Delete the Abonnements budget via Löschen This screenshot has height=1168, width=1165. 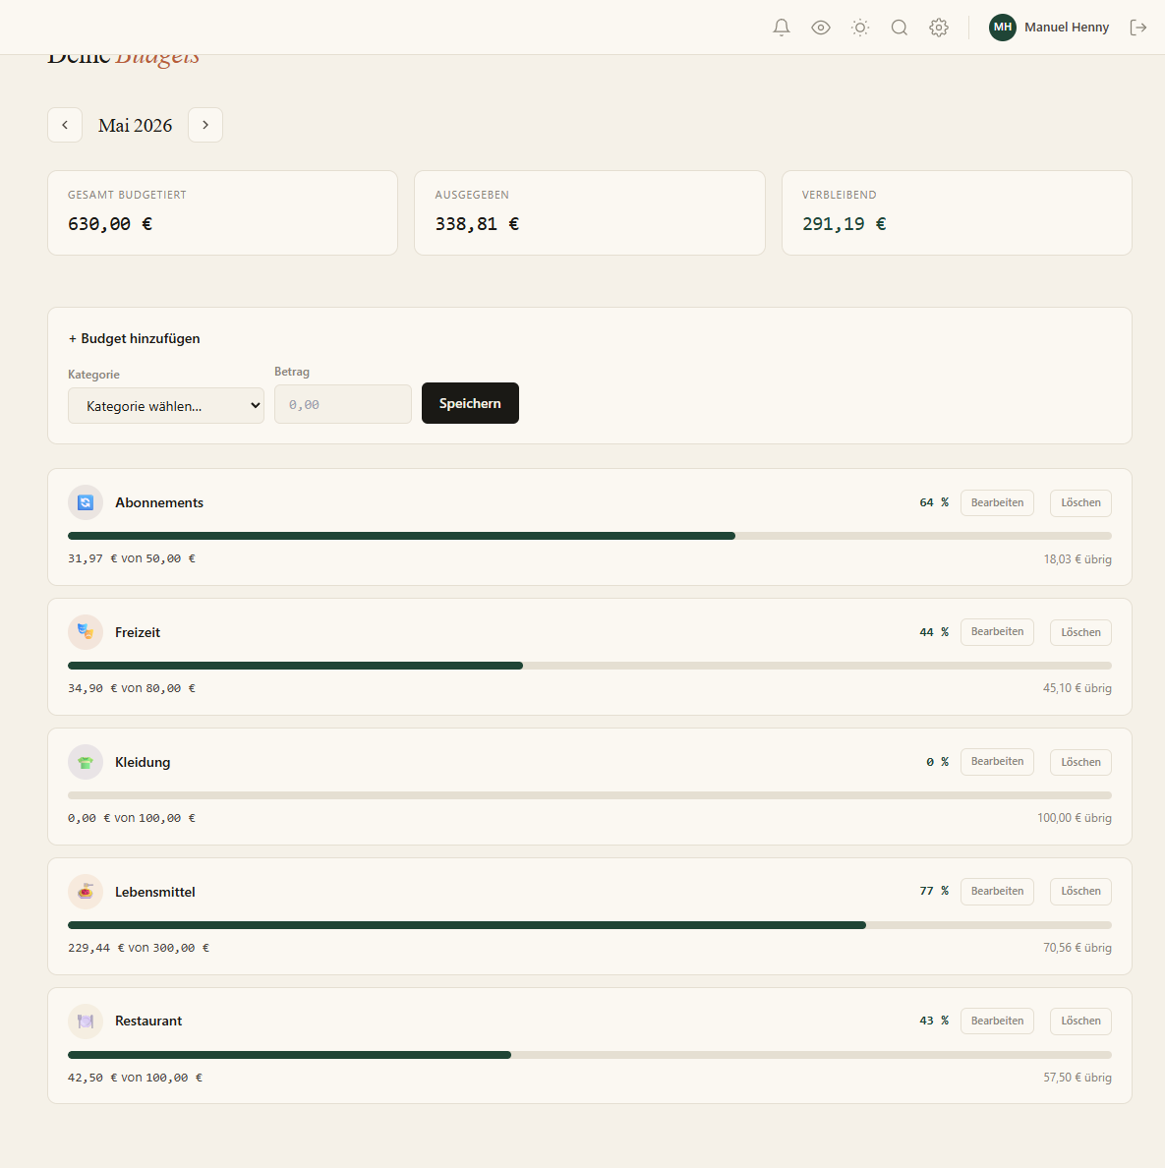[1080, 502]
